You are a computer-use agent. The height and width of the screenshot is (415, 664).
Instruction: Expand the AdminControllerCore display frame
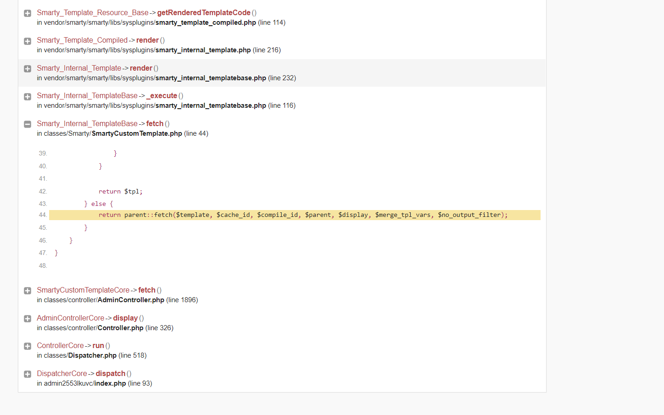[28, 319]
